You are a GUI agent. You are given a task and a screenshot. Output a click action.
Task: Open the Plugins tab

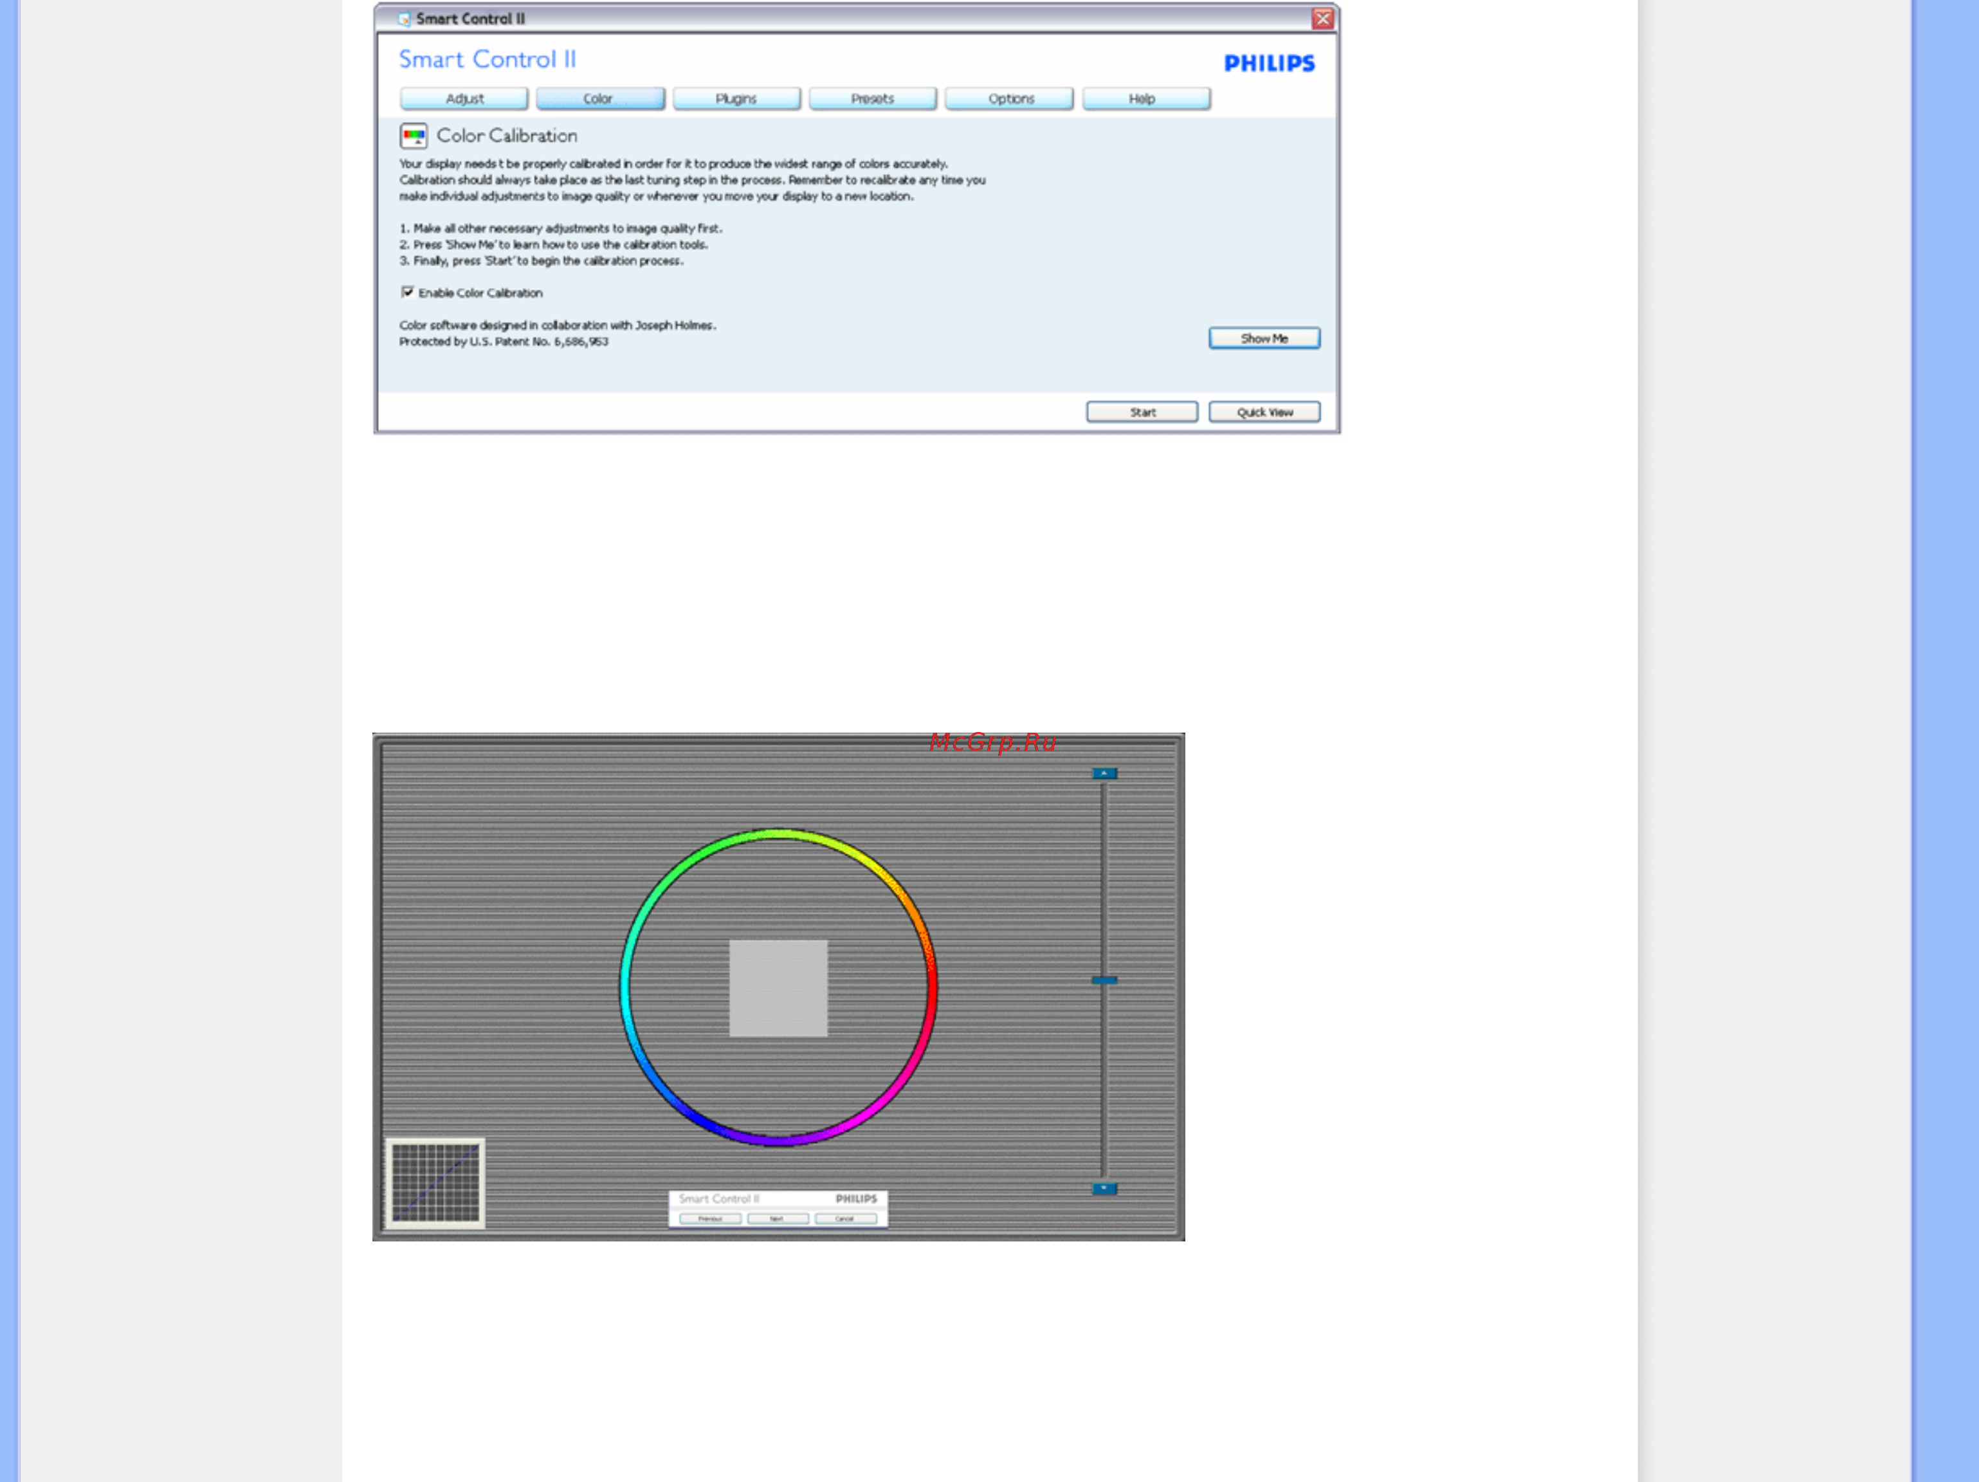[736, 98]
